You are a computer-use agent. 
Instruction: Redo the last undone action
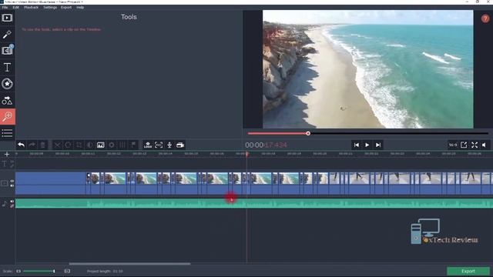pyautogui.click(x=32, y=145)
